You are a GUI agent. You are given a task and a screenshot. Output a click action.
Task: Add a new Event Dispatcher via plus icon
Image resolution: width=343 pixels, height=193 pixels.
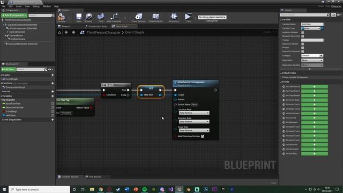pyautogui.click(x=53, y=120)
